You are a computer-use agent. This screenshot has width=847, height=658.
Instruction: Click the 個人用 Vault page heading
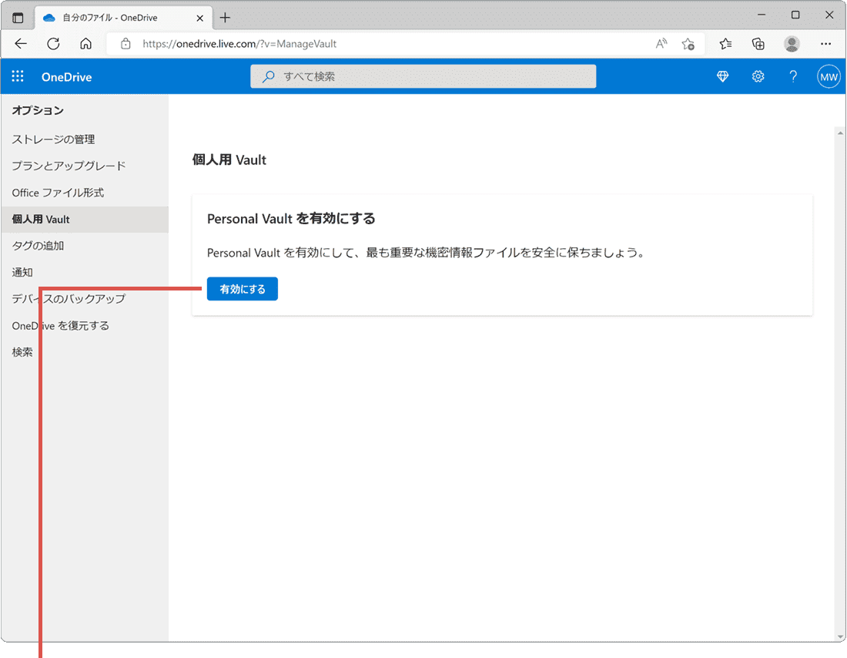pos(229,160)
